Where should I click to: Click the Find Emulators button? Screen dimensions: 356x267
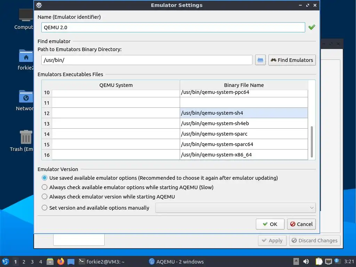[x=292, y=60]
